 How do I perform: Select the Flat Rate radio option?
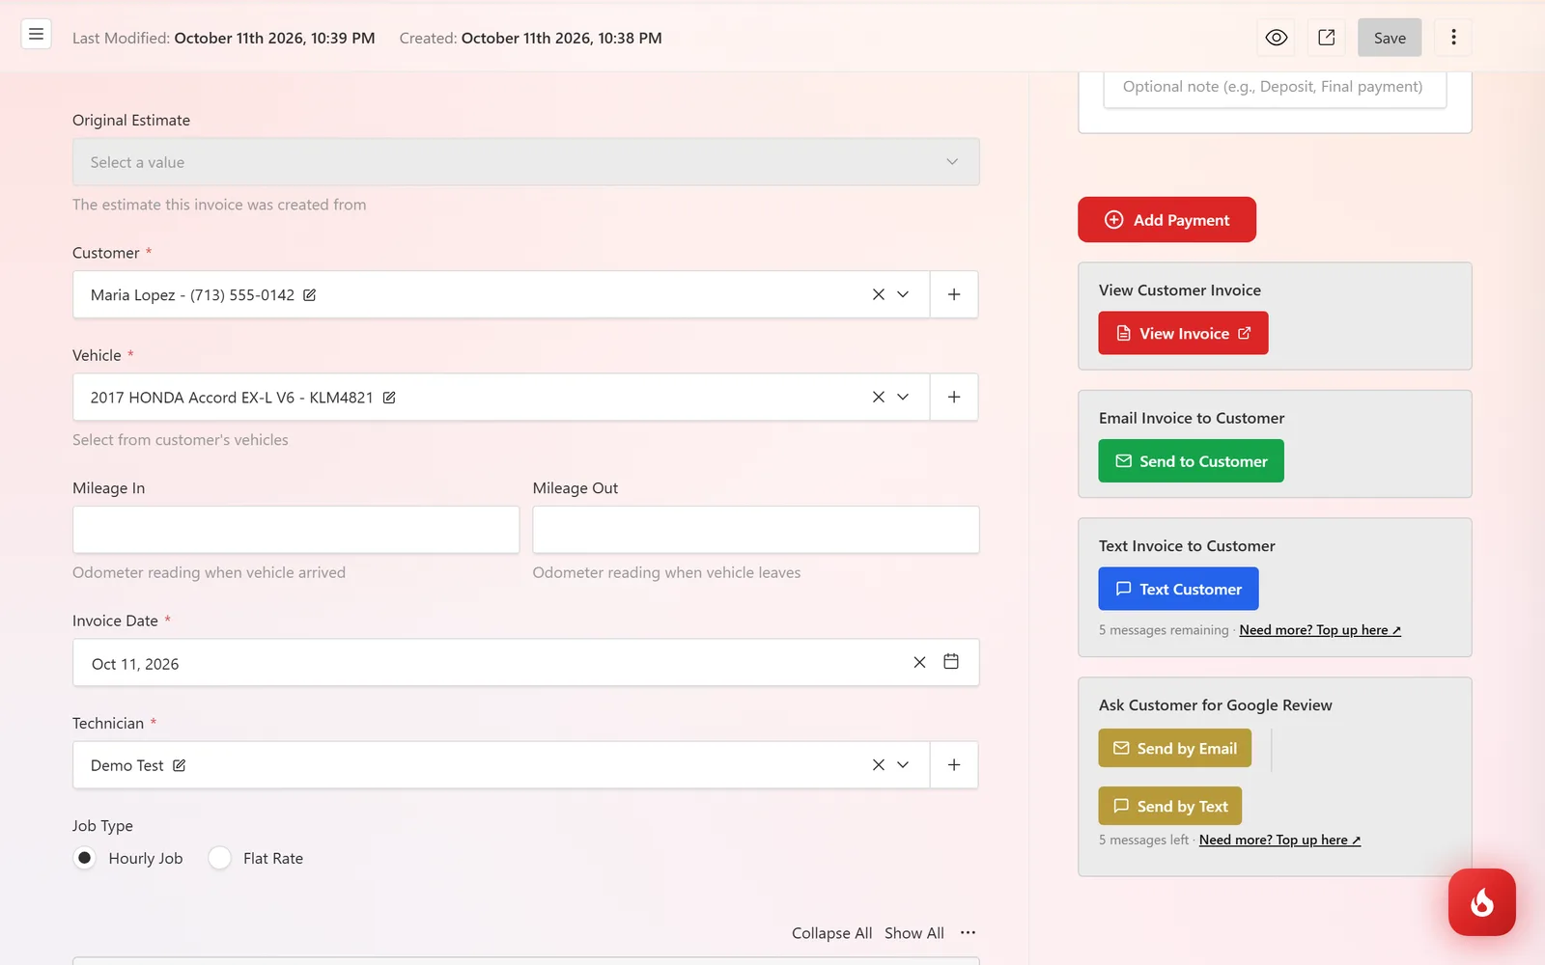point(220,858)
